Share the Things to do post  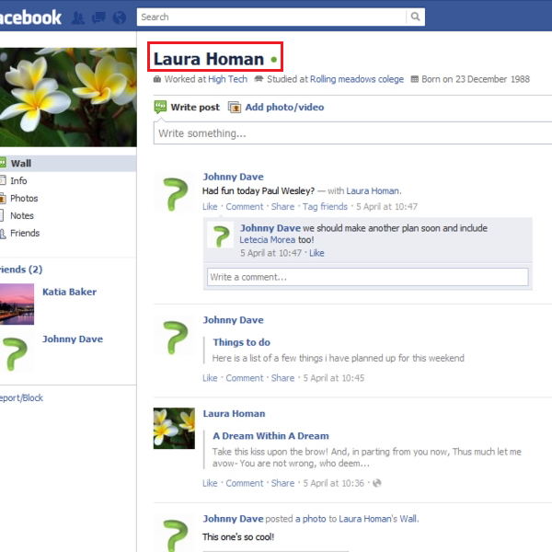282,378
